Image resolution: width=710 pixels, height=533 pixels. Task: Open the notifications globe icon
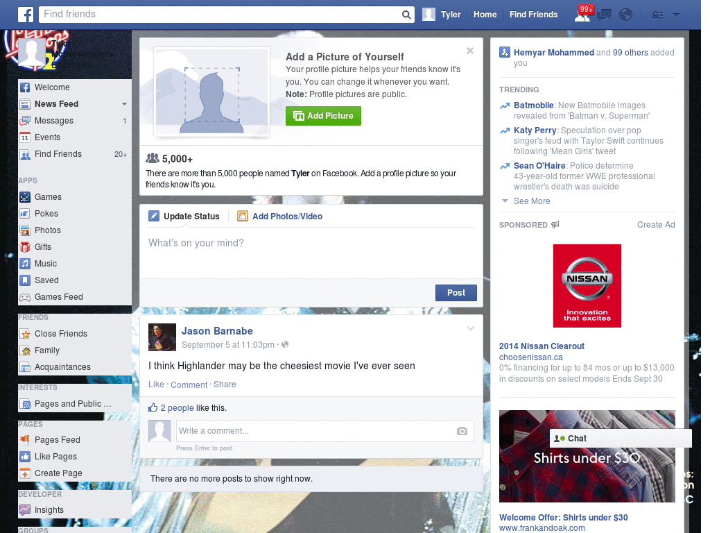626,15
